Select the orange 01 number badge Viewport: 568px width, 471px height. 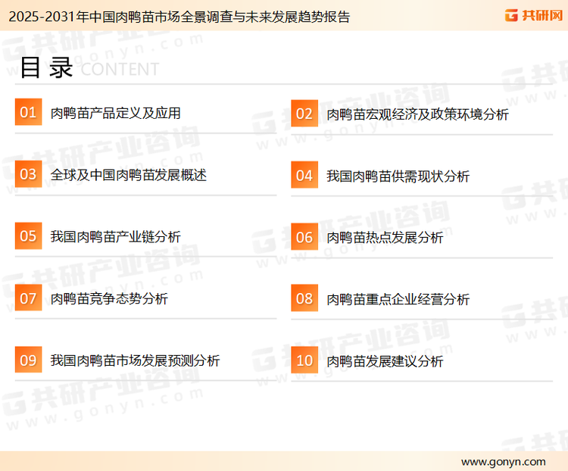28,112
